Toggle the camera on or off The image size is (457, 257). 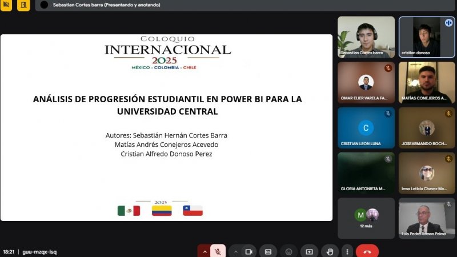pyautogui.click(x=248, y=251)
